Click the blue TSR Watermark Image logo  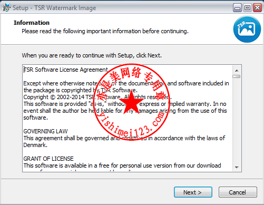tap(247, 29)
